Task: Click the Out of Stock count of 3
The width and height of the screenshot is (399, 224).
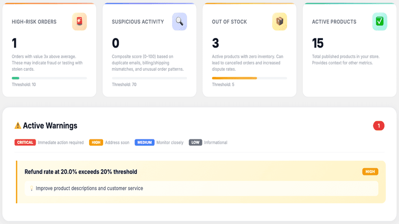Action: pos(215,43)
